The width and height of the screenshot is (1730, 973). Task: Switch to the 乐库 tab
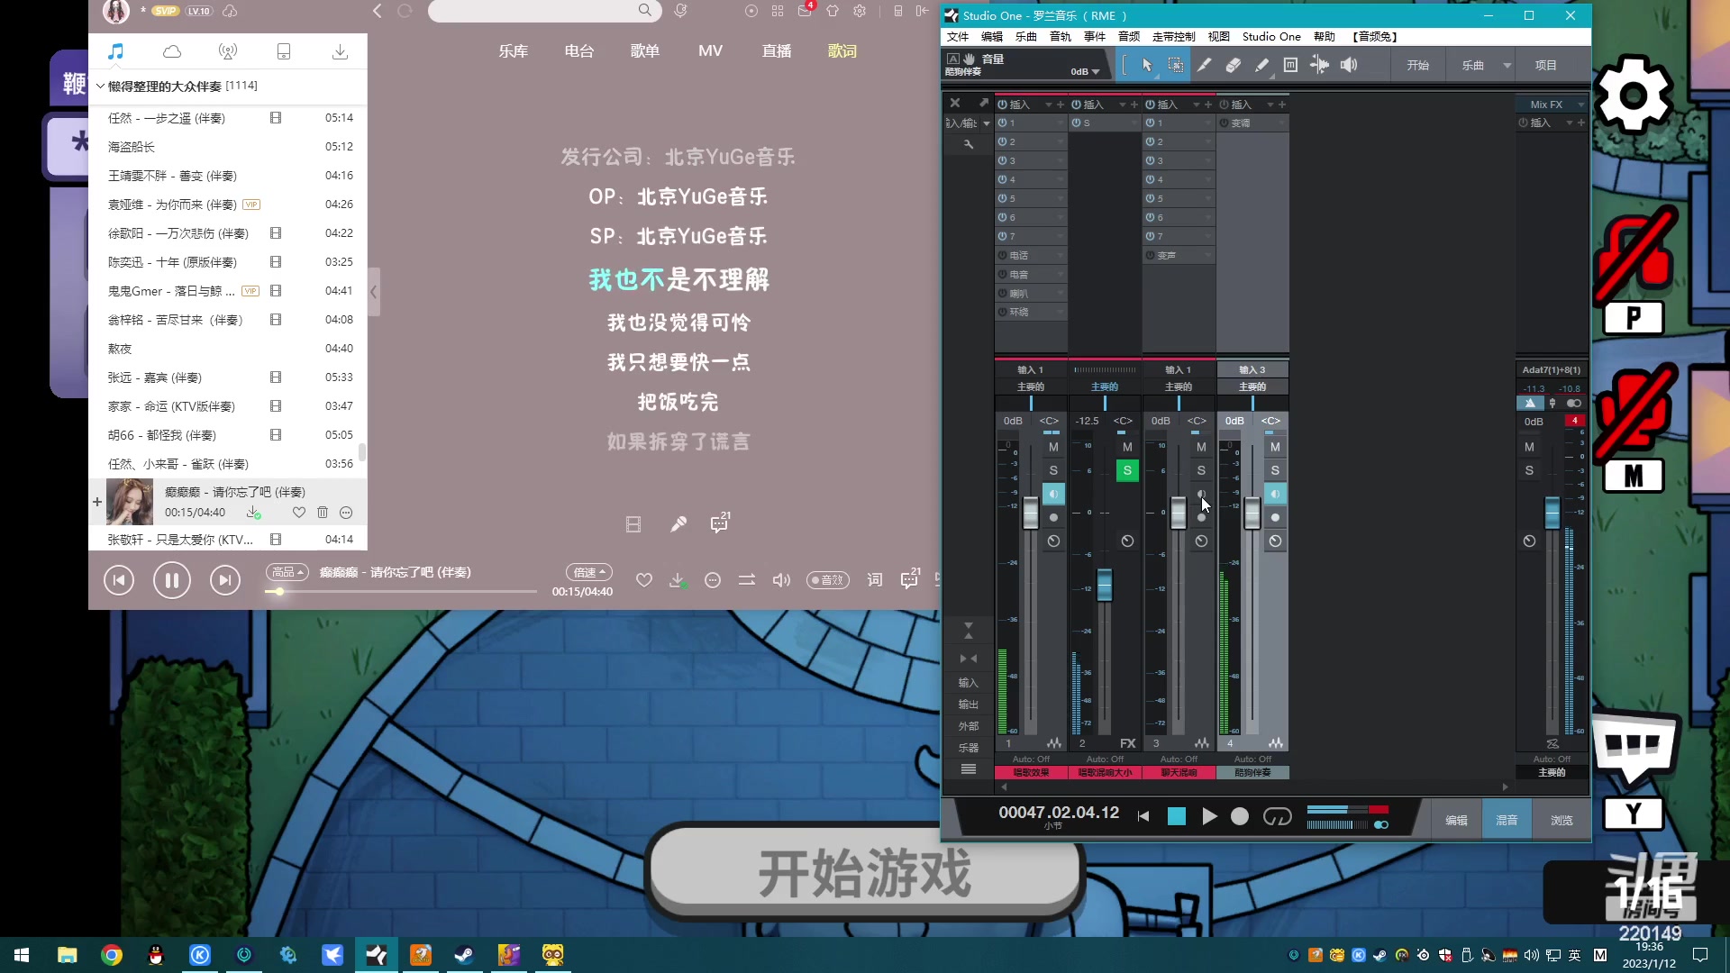[x=513, y=51]
